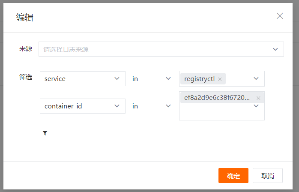Confirm with the 确定 button
This screenshot has width=299, height=192.
(233, 176)
